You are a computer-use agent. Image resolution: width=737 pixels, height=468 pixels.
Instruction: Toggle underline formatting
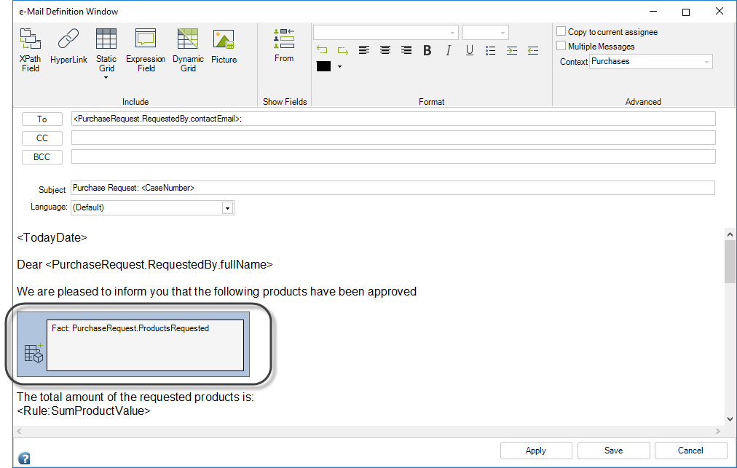(469, 49)
